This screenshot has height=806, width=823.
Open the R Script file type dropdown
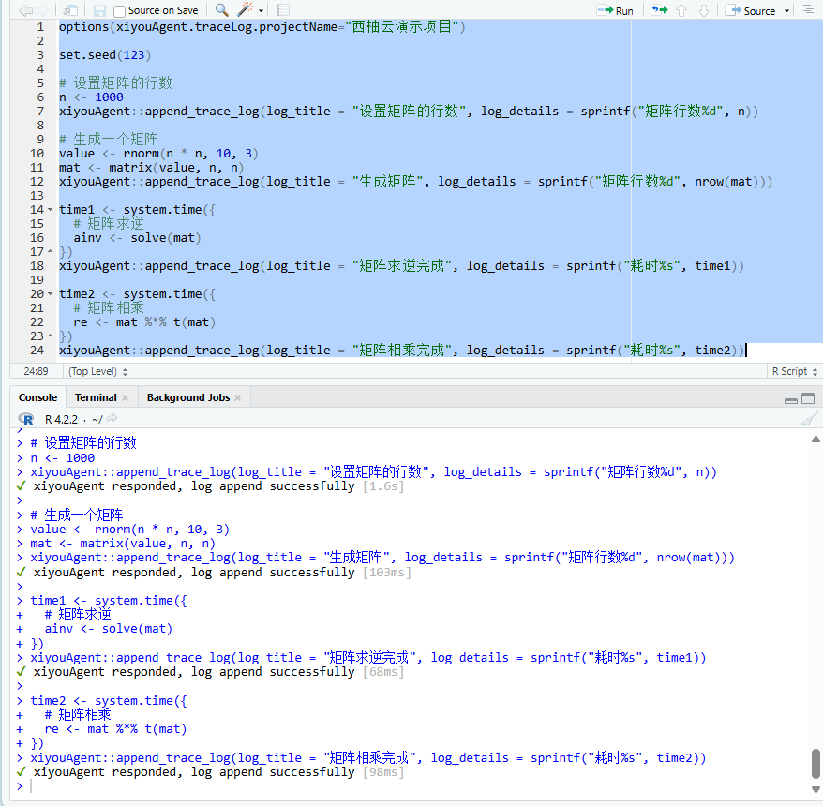(790, 371)
